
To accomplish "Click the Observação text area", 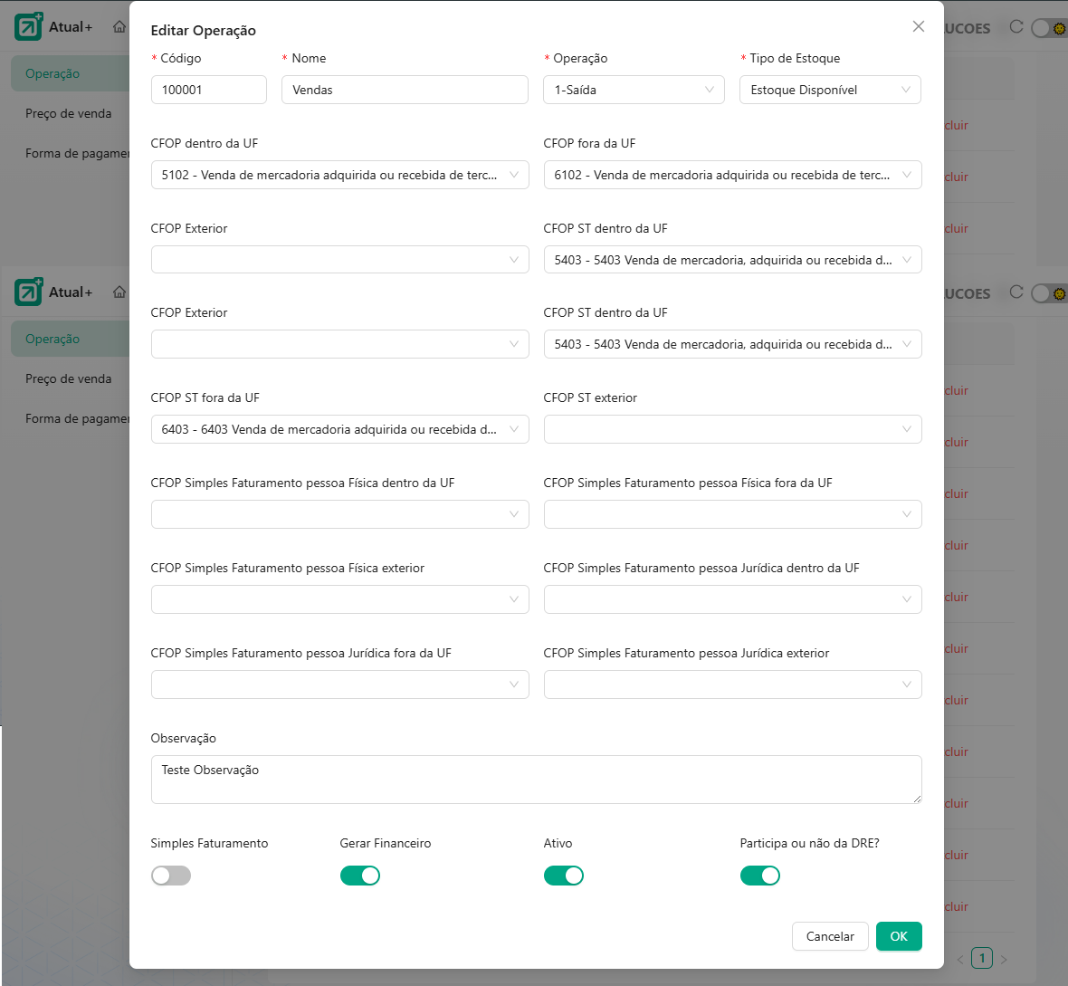I will click(x=536, y=780).
